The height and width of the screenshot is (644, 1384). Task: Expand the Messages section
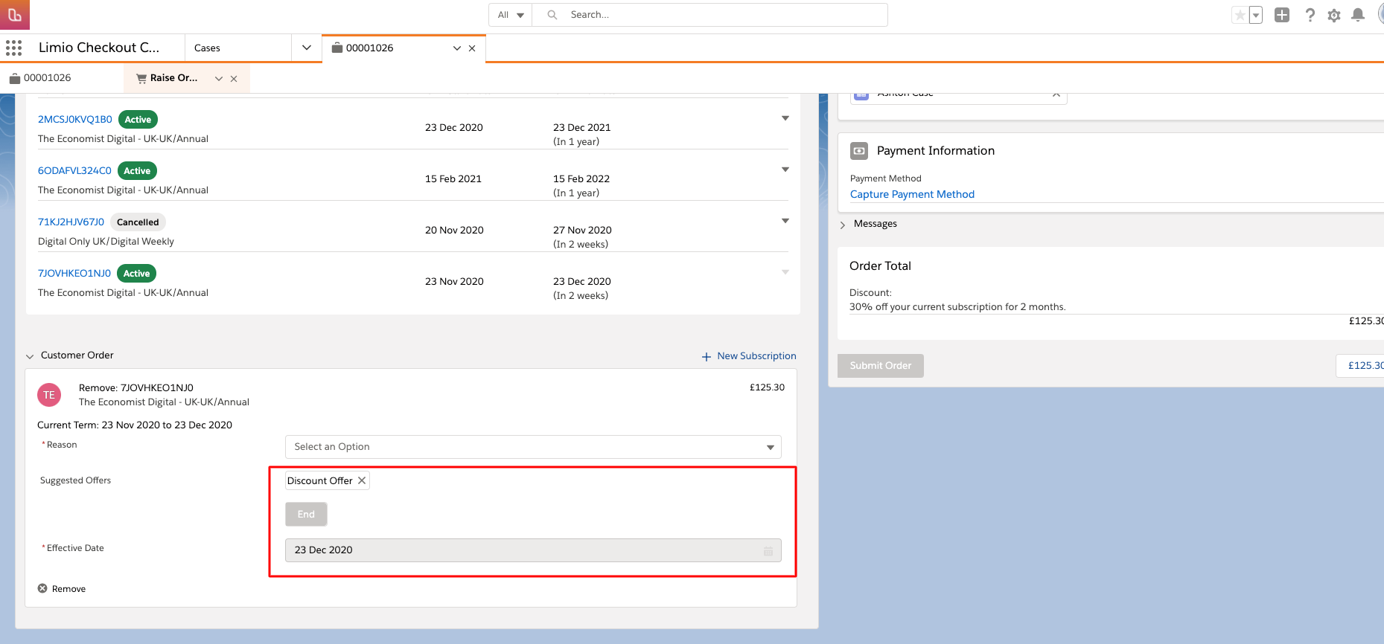[x=843, y=225]
